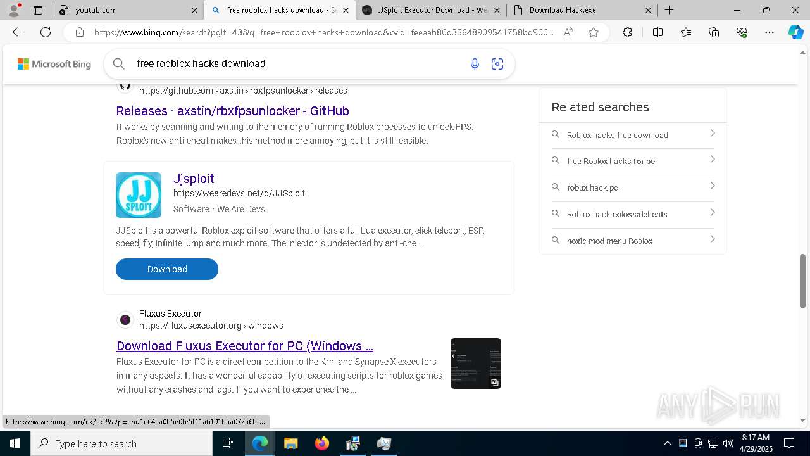This screenshot has height=456, width=810.
Task: Reload the page with the refresh icon
Action: (x=46, y=32)
